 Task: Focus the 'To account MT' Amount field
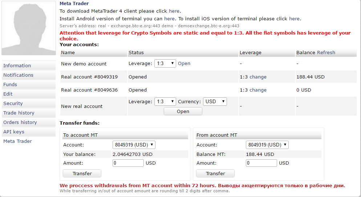pos(128,163)
